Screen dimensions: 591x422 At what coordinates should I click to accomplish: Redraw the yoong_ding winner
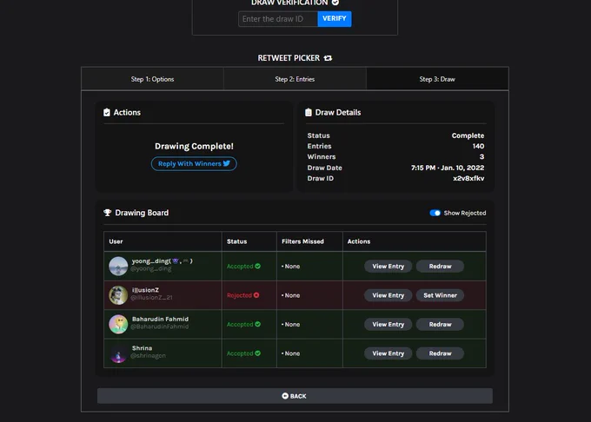(440, 267)
